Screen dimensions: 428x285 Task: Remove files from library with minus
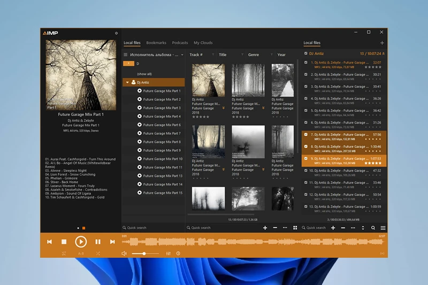click(x=275, y=228)
